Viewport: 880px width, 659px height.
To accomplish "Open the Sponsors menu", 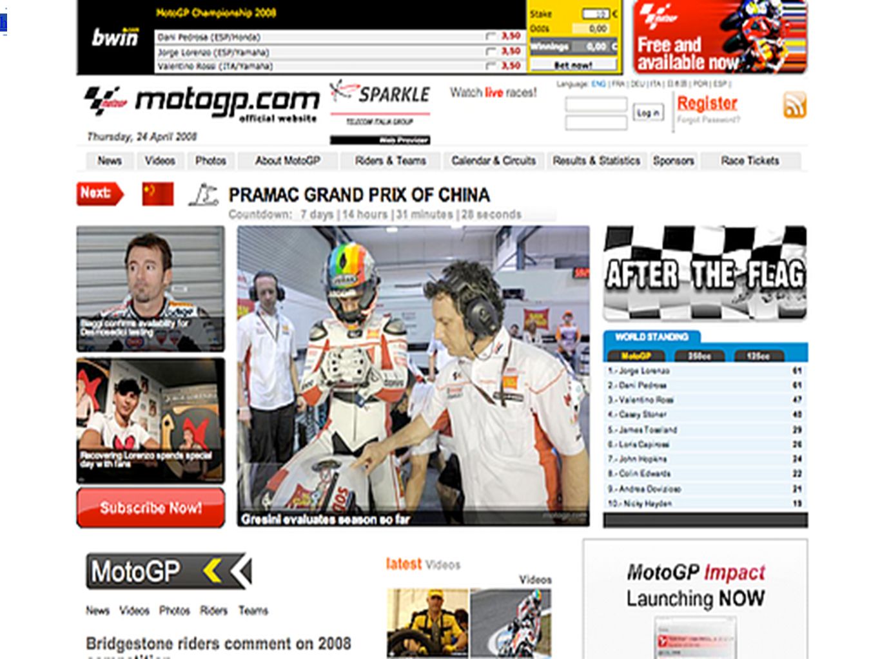I will pyautogui.click(x=674, y=160).
